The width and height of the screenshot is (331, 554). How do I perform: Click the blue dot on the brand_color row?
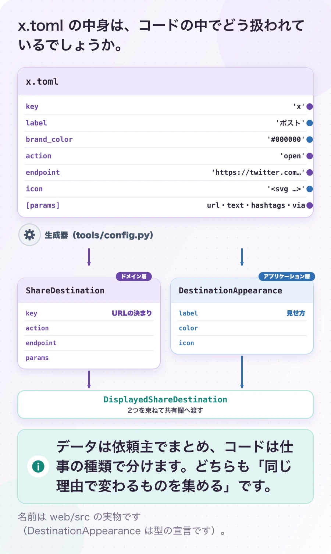(x=310, y=140)
